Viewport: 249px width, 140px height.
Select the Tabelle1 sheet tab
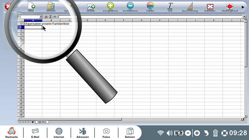tap(42, 122)
